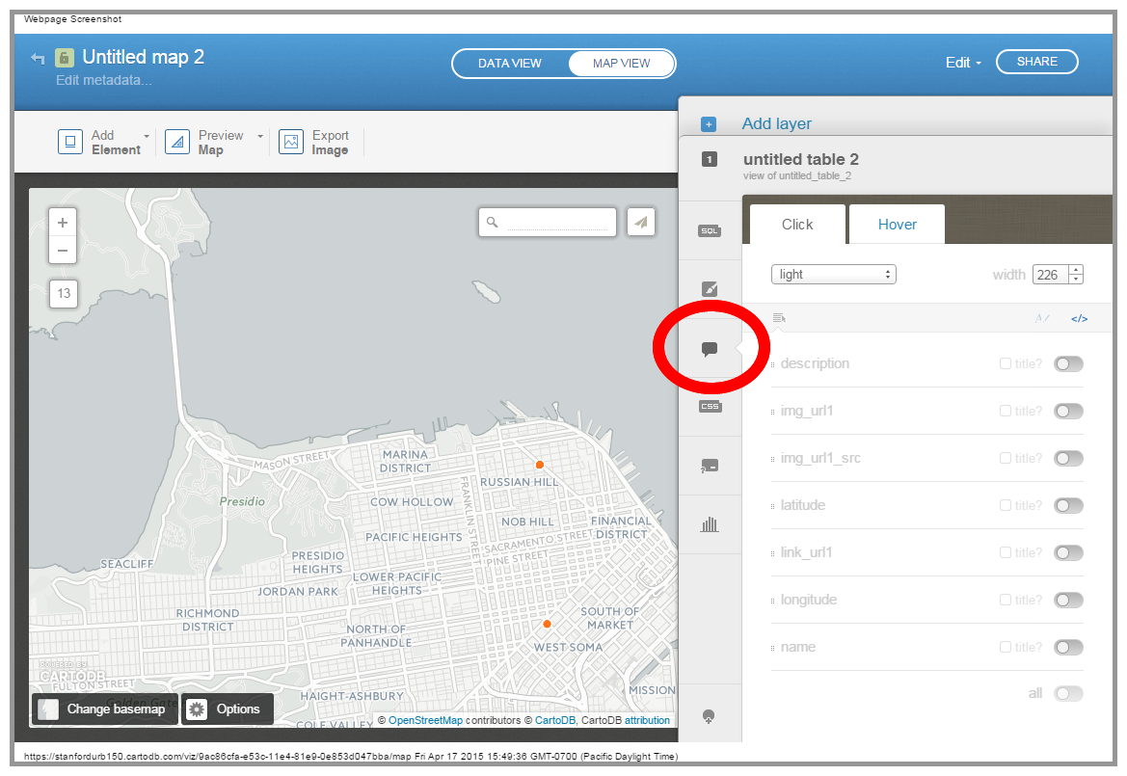The image size is (1127, 776).
Task: Click the add-feature pin icon at sidebar bottom
Action: pos(709,716)
